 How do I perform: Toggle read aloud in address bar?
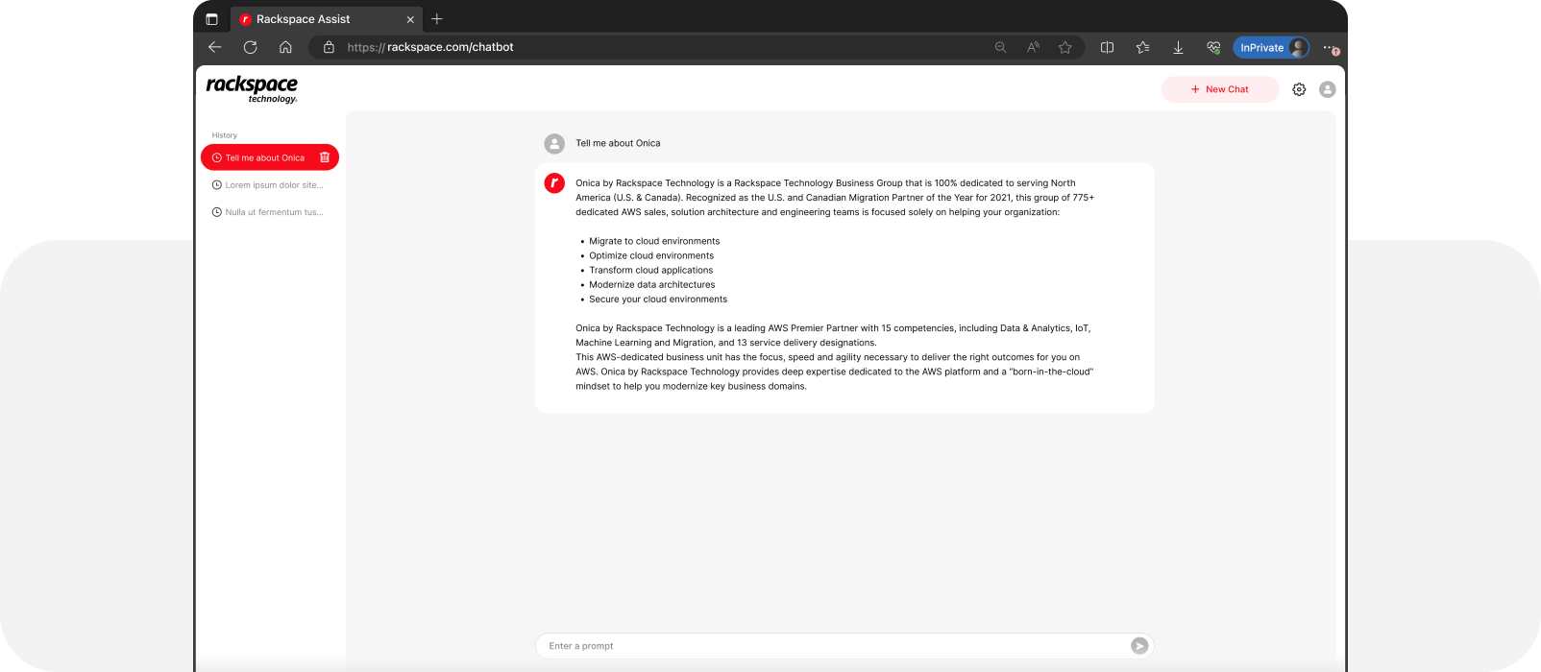point(1033,47)
